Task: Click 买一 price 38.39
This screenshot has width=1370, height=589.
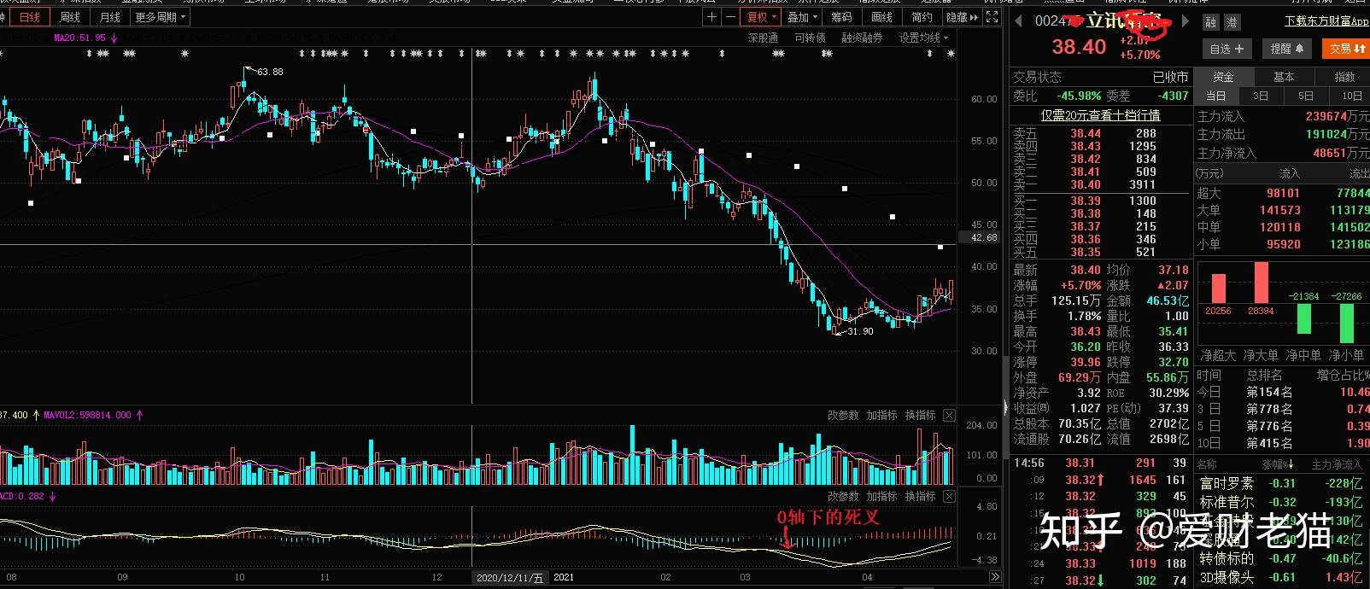Action: tap(1086, 201)
